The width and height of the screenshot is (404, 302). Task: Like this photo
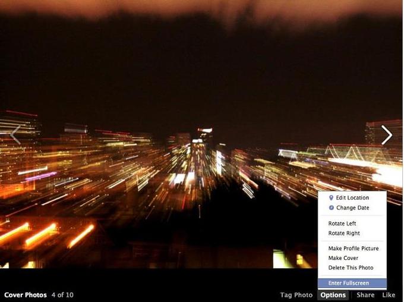click(x=389, y=295)
